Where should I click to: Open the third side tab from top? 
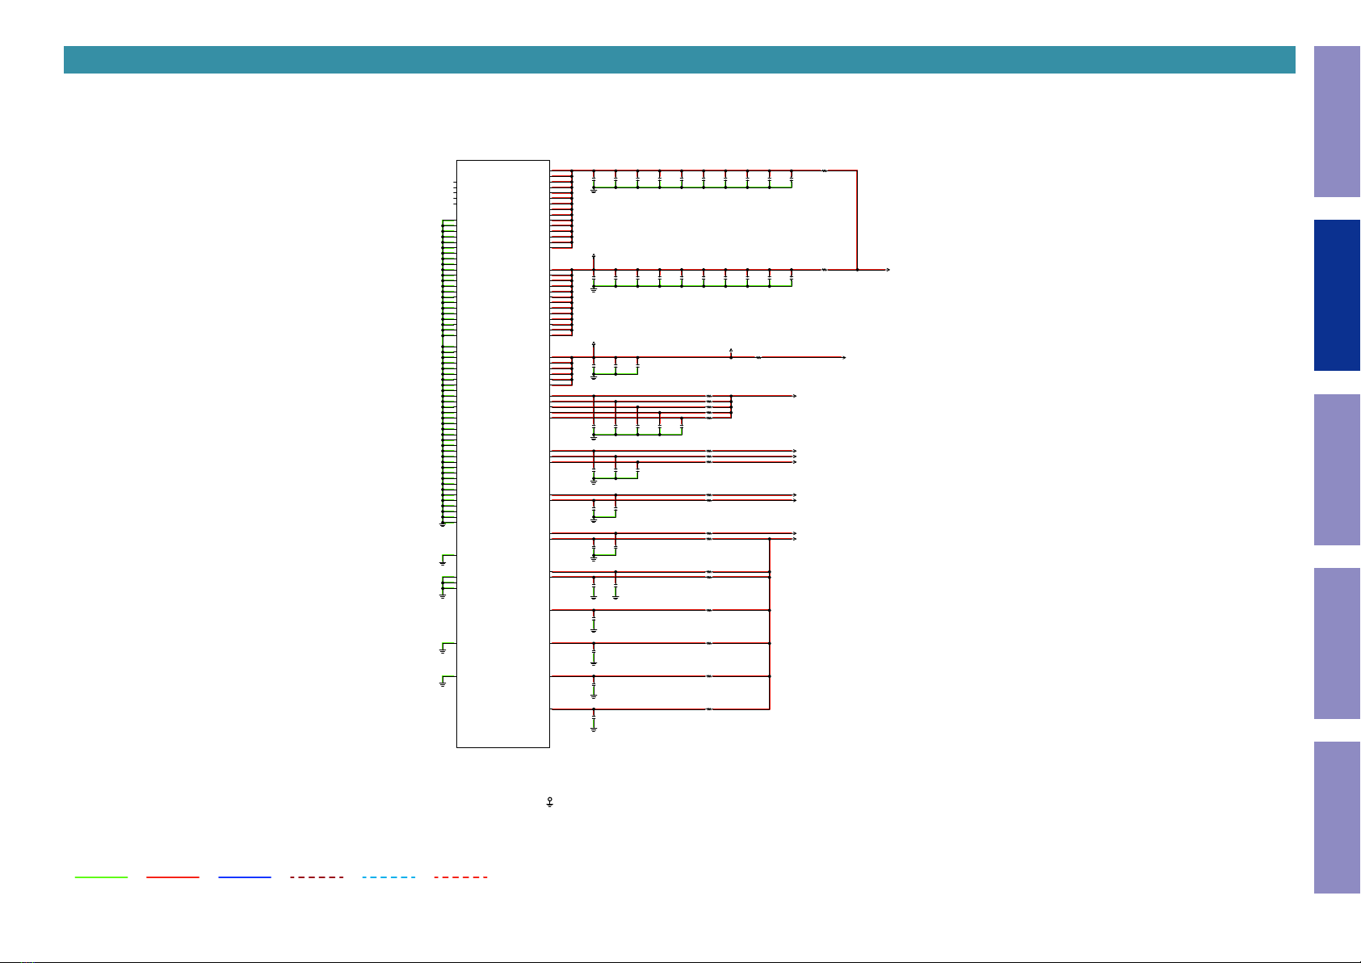point(1337,469)
